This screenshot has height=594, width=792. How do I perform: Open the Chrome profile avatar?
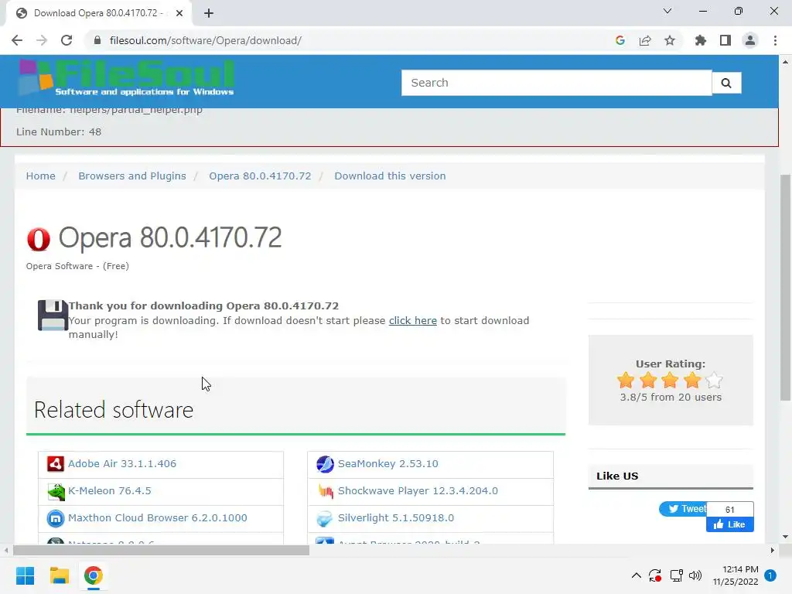750,40
